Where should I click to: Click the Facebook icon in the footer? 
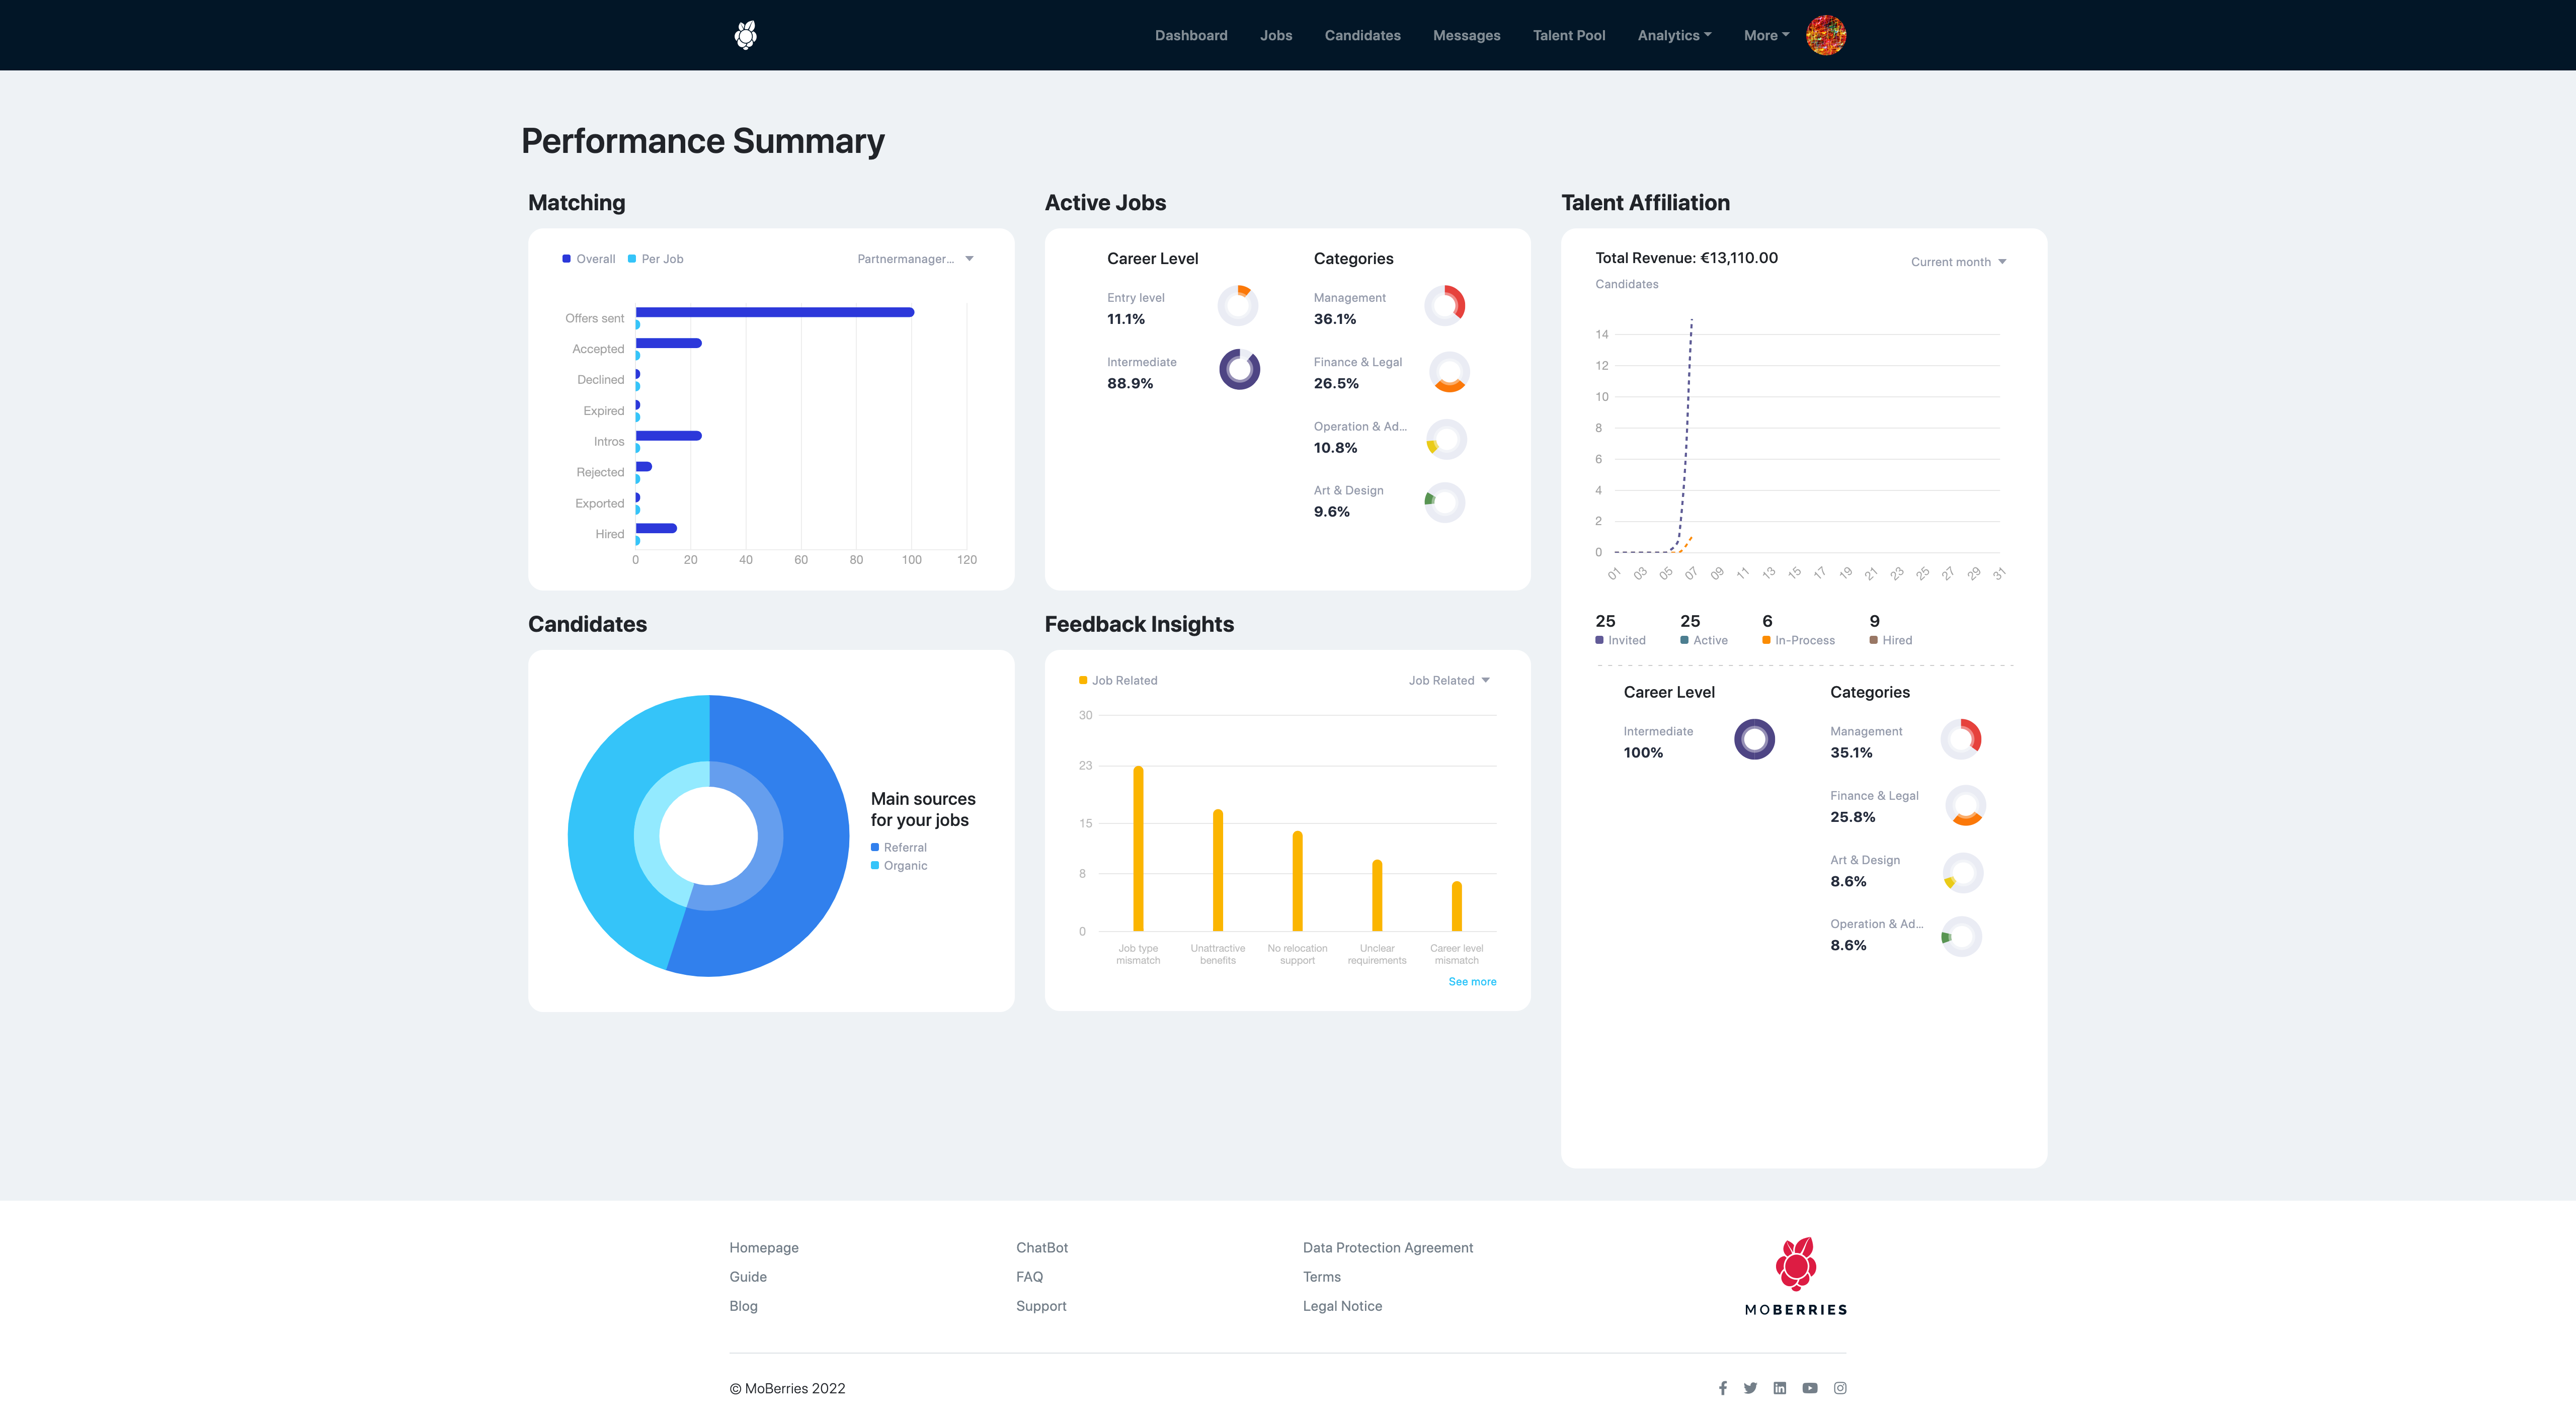(1723, 1388)
